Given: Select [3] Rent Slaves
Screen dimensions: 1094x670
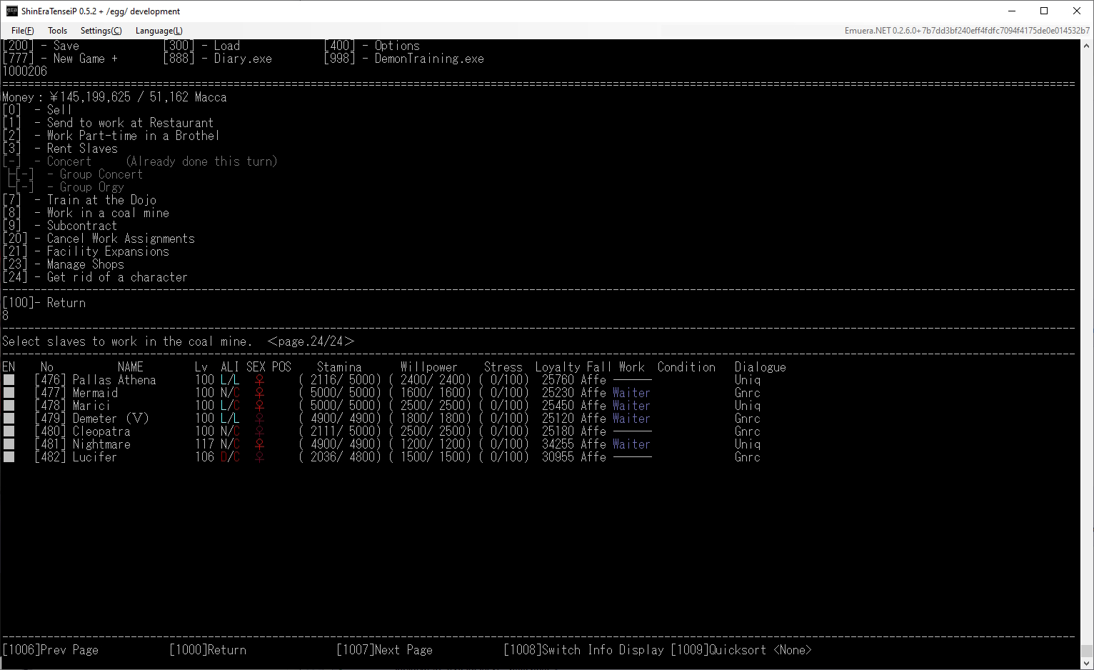Looking at the screenshot, I should (x=60, y=149).
